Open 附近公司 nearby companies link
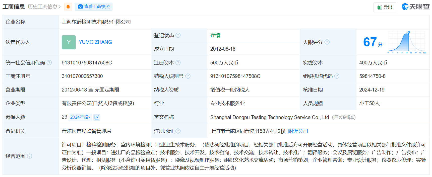Viewport: 432px width, 177px height. (298, 131)
